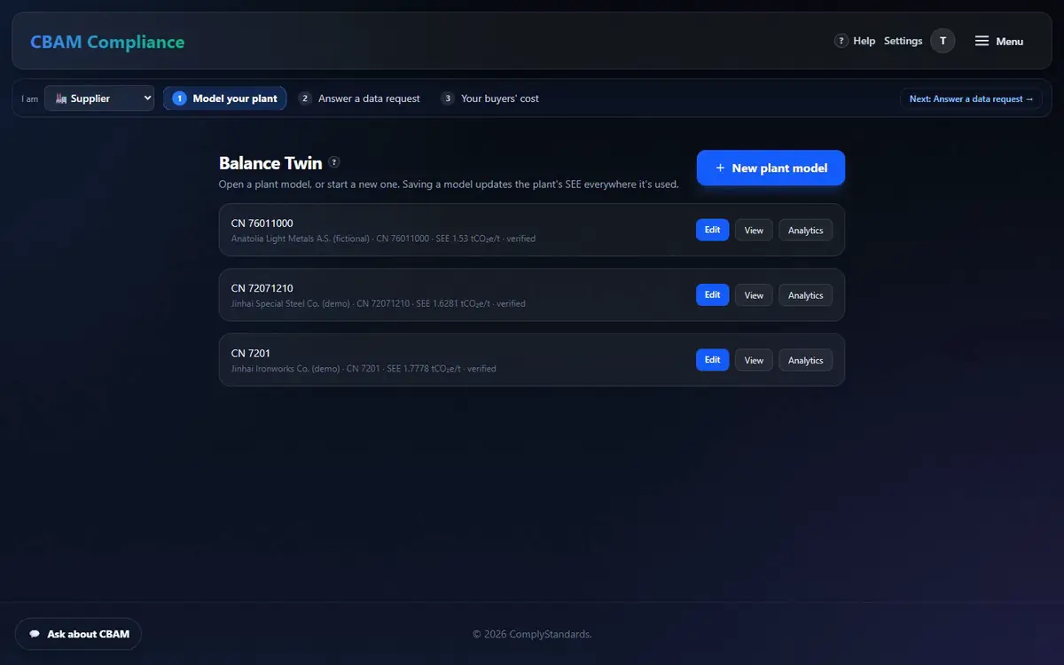
Task: Click the info icon beside Balance Twin
Action: (334, 162)
